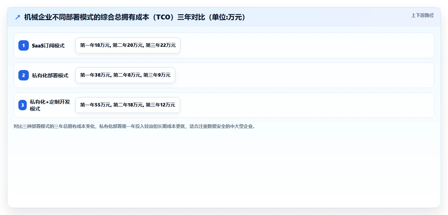Select the number 2 badge for 私有化部署模式
448x215 pixels.
pyautogui.click(x=24, y=75)
